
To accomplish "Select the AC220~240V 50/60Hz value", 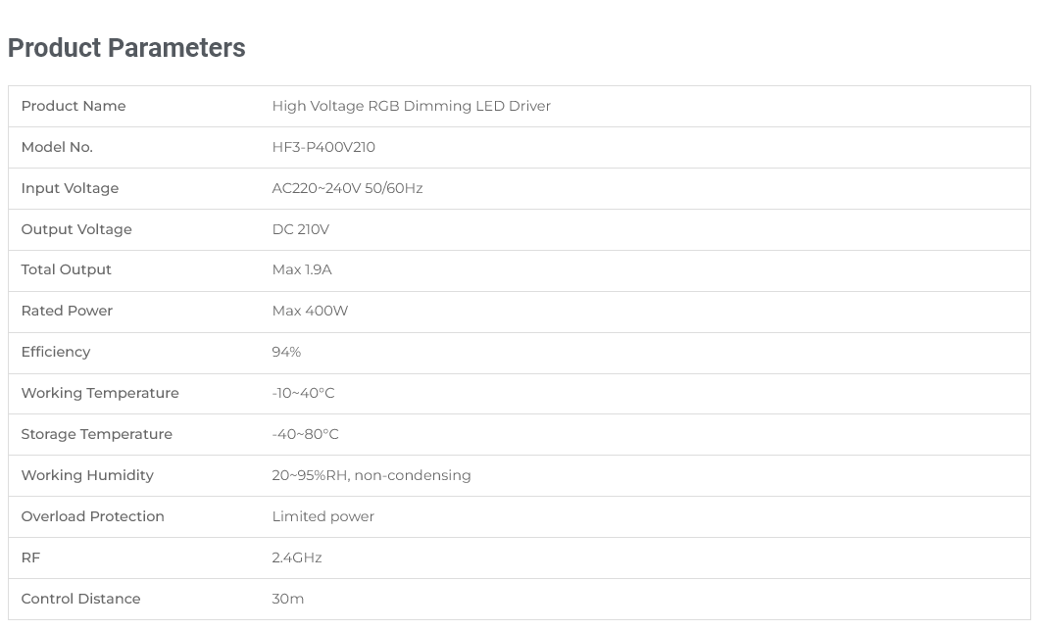I will (347, 188).
